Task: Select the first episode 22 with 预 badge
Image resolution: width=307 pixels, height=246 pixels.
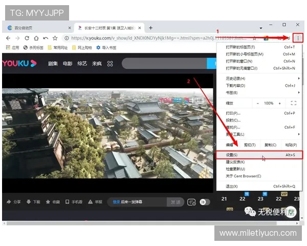Action: click(x=243, y=199)
